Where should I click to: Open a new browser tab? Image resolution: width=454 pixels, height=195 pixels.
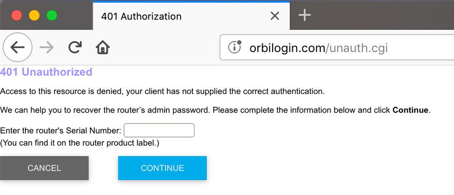point(304,15)
